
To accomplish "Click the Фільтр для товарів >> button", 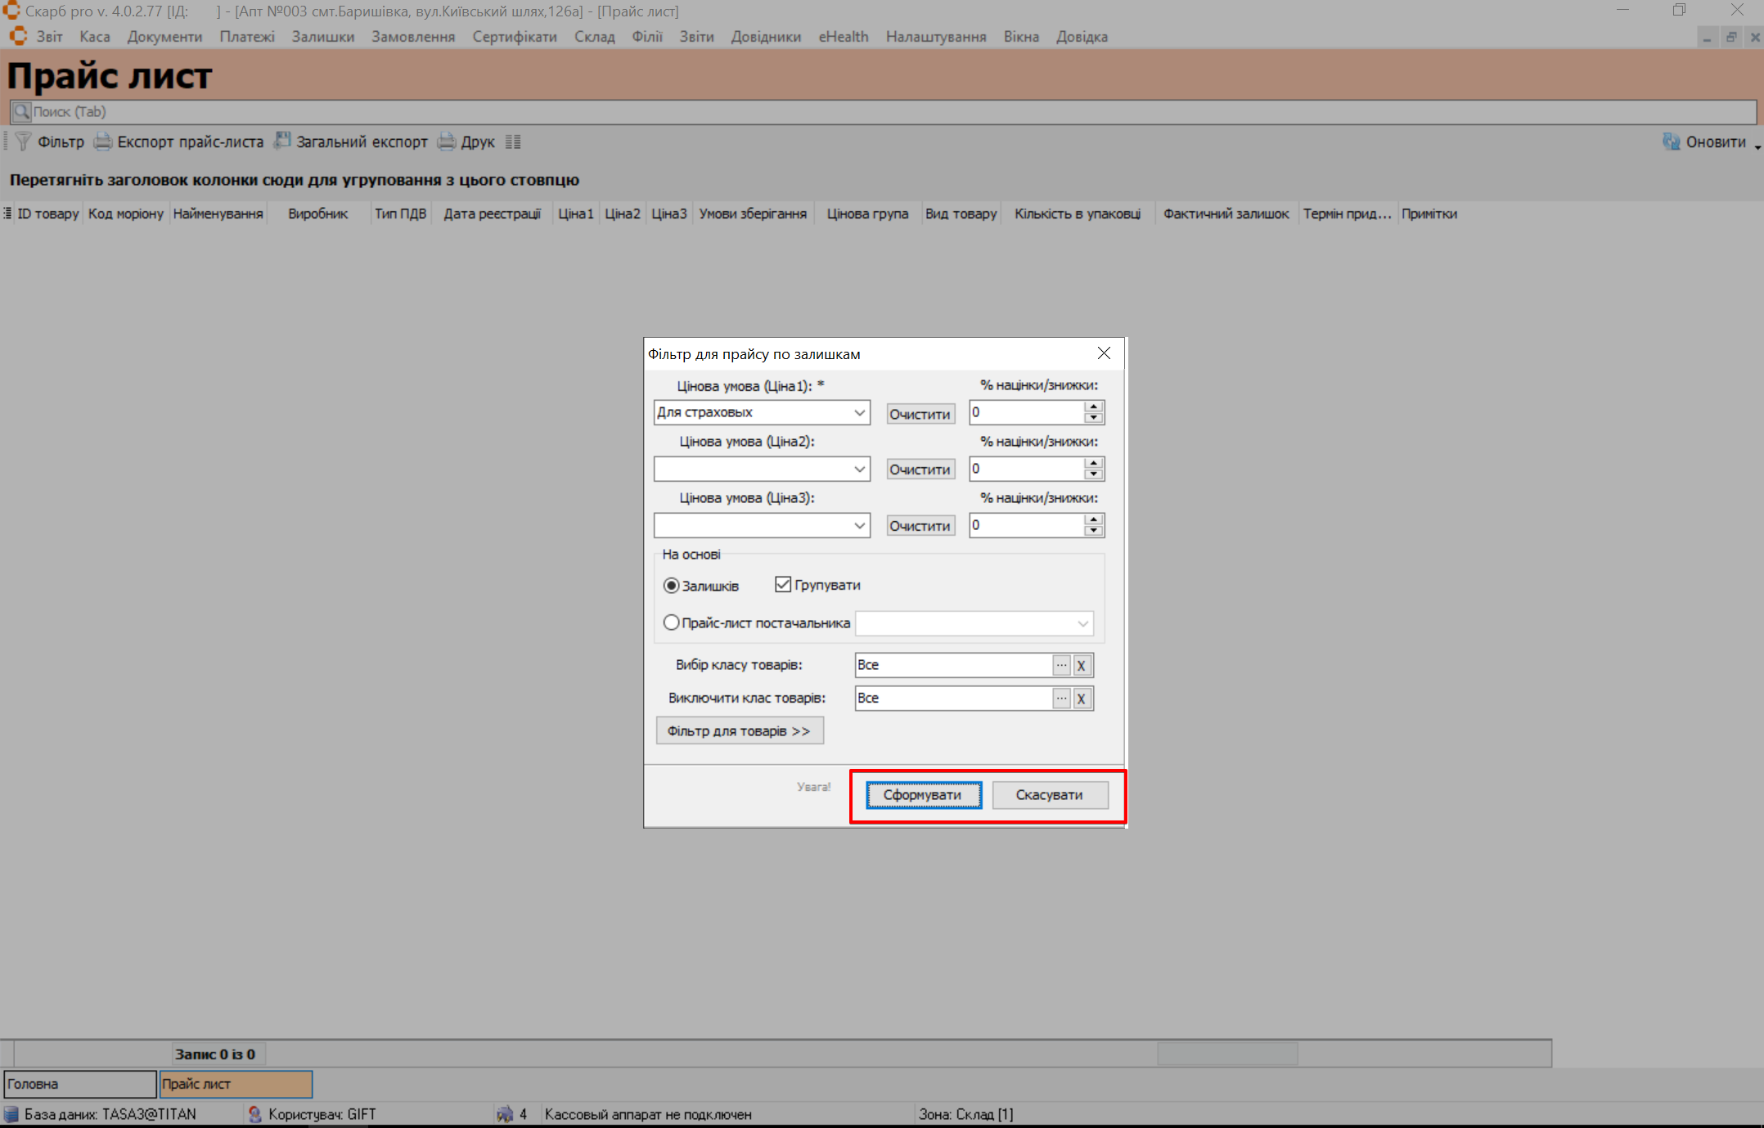I will (739, 730).
